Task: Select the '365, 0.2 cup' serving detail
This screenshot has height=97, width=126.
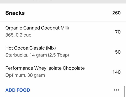Action: pos(18,35)
